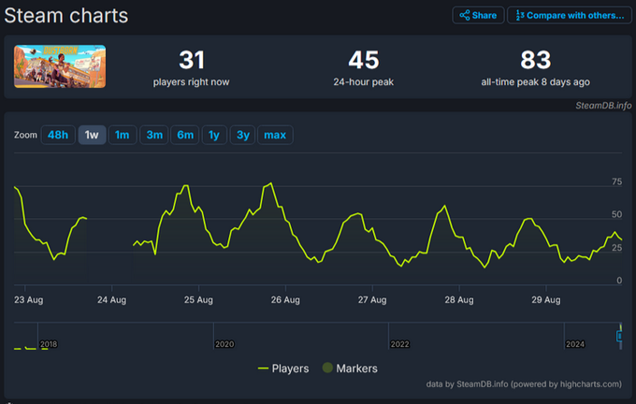This screenshot has width=636, height=404.
Task: Toggle the Players series in legend
Action: click(284, 368)
